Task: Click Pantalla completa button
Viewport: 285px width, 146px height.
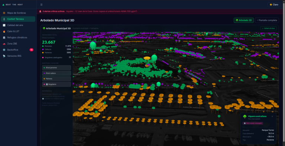Action: coord(267,20)
